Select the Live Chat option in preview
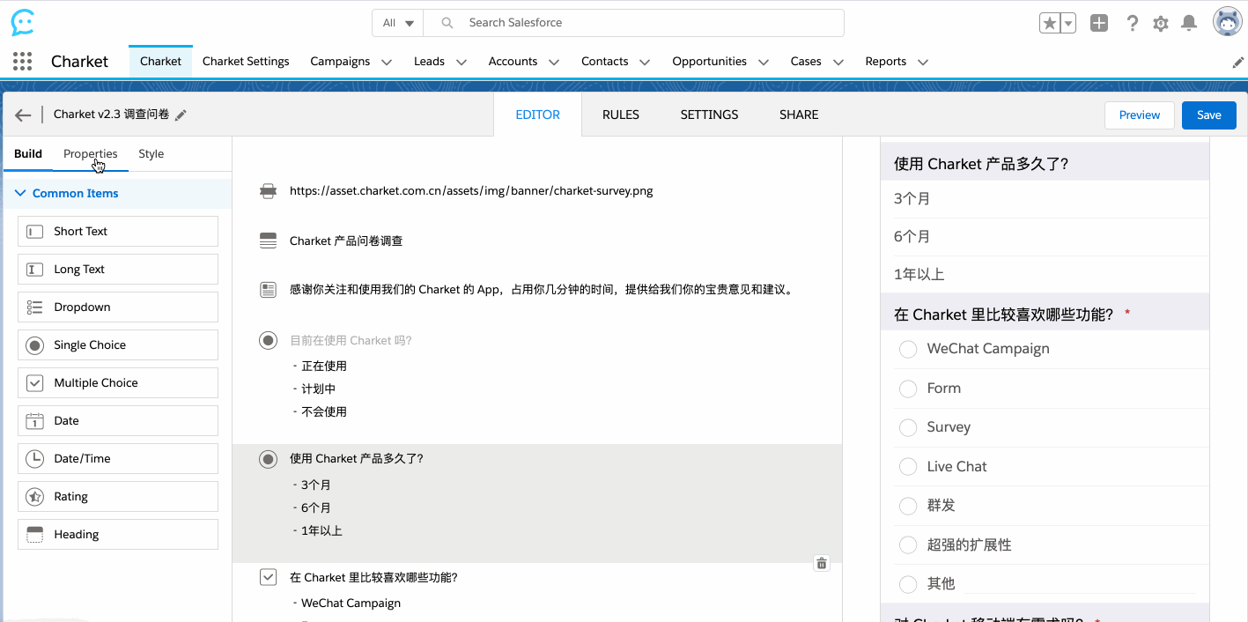 tap(908, 467)
